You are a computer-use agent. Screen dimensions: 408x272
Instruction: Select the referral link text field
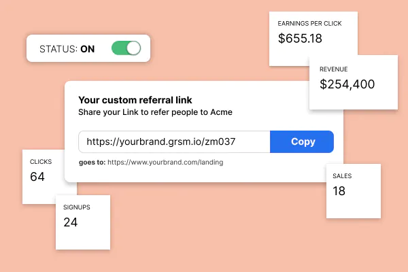coord(174,141)
